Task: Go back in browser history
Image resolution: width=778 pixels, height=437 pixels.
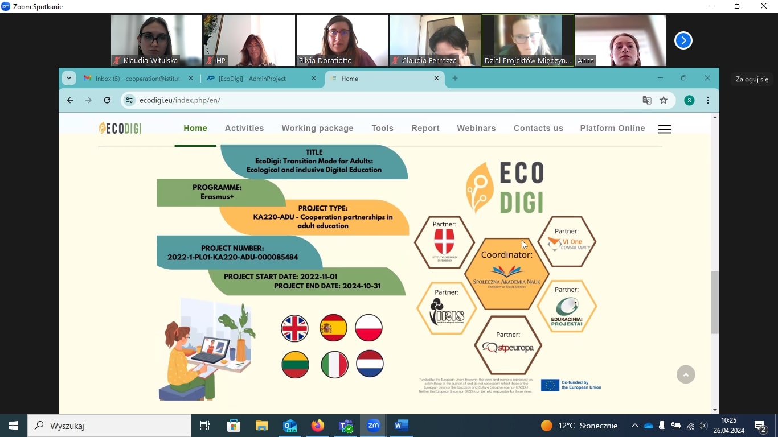Action: (x=70, y=100)
